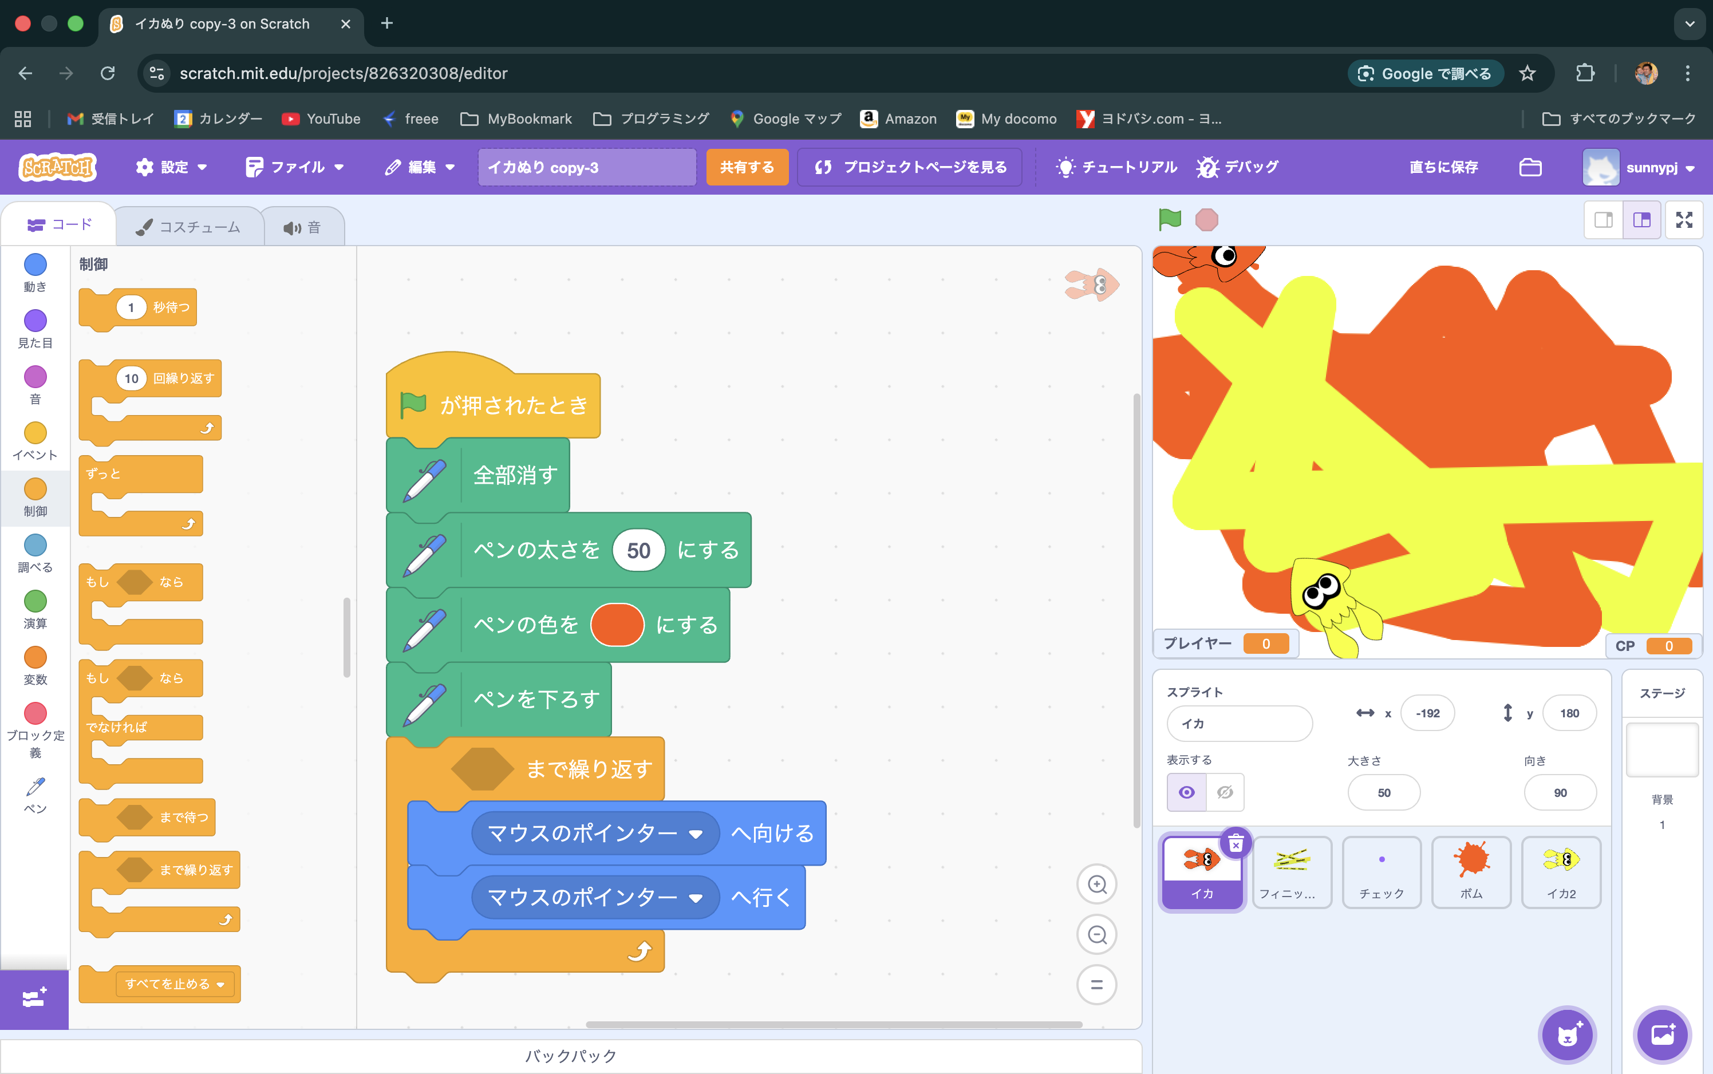Viewport: 1713px width, 1074px height.
Task: Open the pen color swatch in ペンの色を block
Action: coord(617,625)
